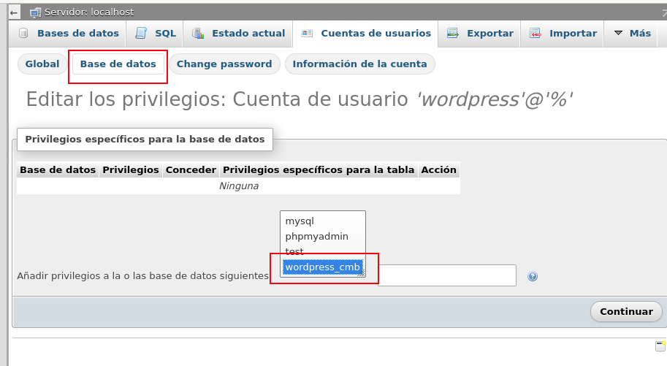
Task: Click the Cuentas de usuarios icon
Action: tap(307, 34)
